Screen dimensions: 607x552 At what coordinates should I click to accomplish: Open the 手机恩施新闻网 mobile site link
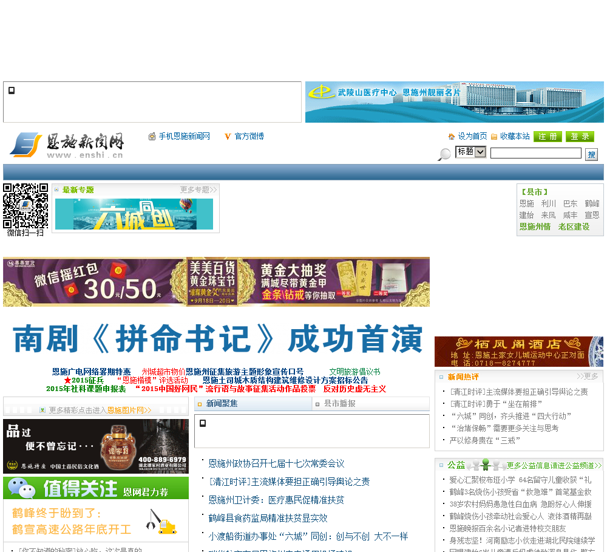click(185, 137)
